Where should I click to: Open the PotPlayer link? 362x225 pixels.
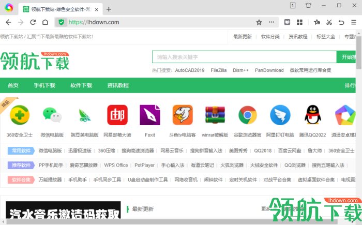tap(144, 165)
